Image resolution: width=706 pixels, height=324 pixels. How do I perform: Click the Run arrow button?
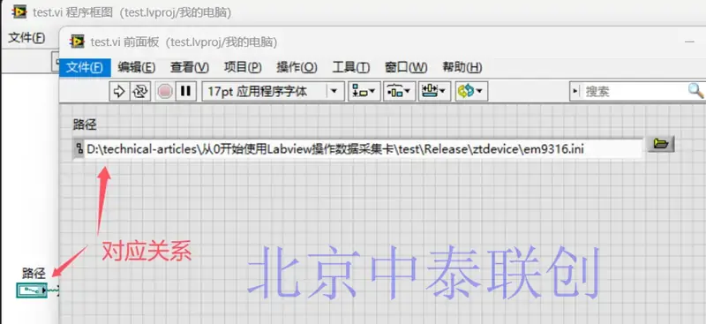pyautogui.click(x=119, y=92)
